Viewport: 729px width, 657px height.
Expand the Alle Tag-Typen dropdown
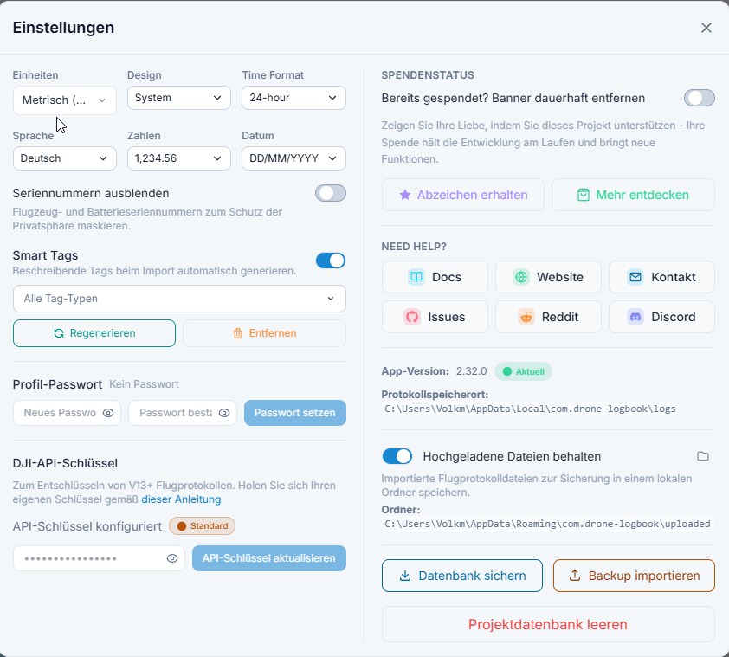(179, 299)
